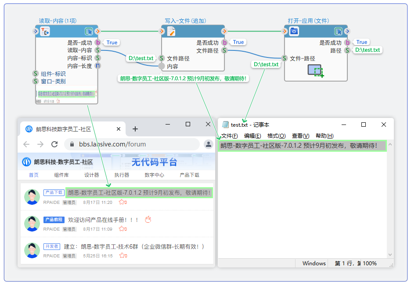Screen dimensions: 411x285
Task: Open the 文件(F) menu in Notepad
Action: coord(230,136)
